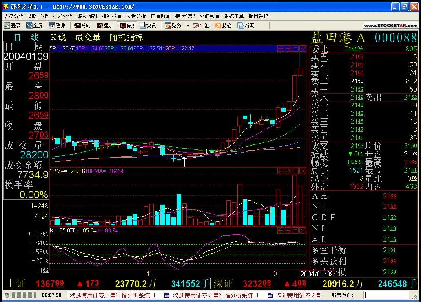
Task: Click the 2004/01/09 cursor date marker
Action: tap(317, 274)
